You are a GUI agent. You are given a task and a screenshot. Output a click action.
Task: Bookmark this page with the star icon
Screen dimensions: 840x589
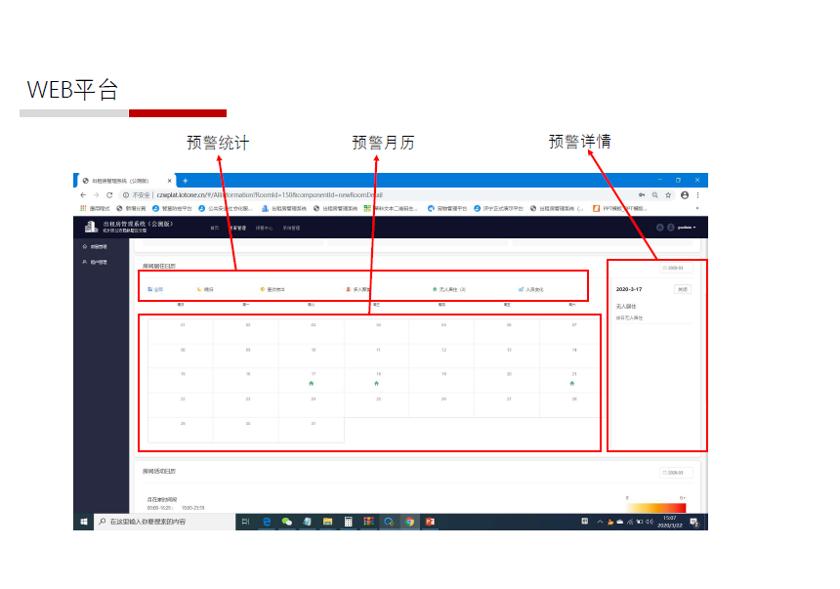tap(668, 195)
